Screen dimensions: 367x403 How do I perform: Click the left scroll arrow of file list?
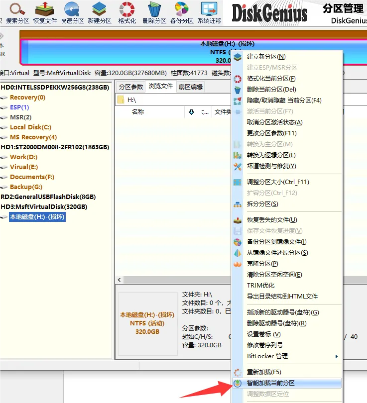tap(119, 280)
